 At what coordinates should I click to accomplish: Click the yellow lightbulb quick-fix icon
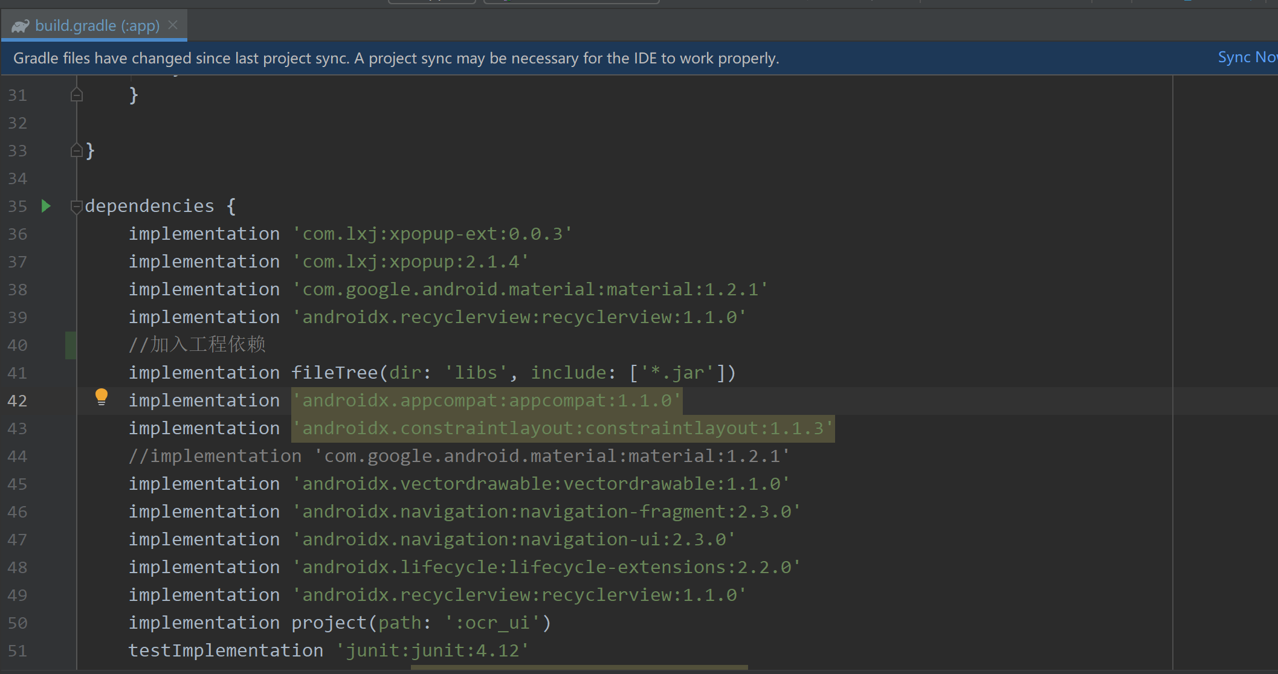coord(102,397)
